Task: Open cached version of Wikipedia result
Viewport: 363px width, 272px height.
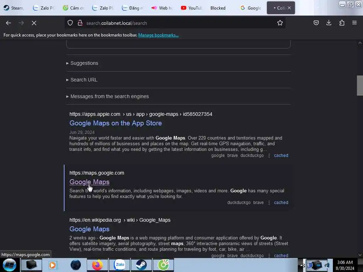Action: (x=281, y=256)
